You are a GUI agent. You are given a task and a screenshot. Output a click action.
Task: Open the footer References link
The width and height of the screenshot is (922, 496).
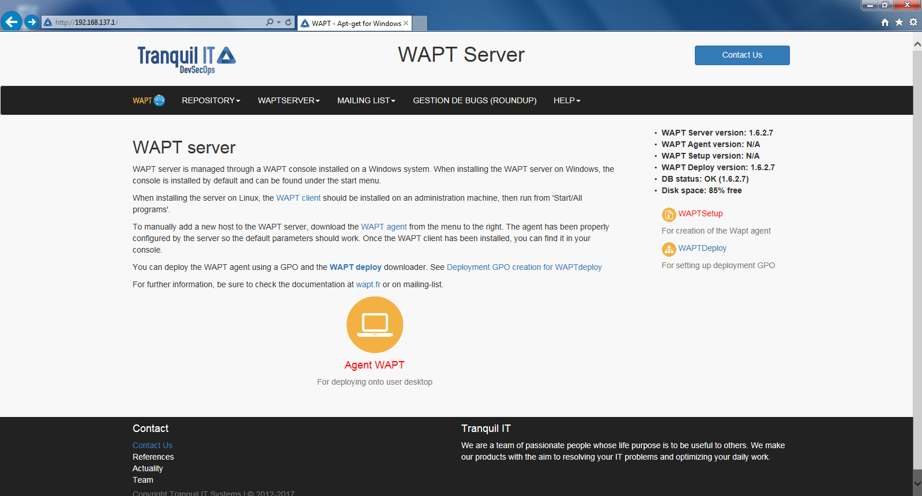[x=153, y=457]
